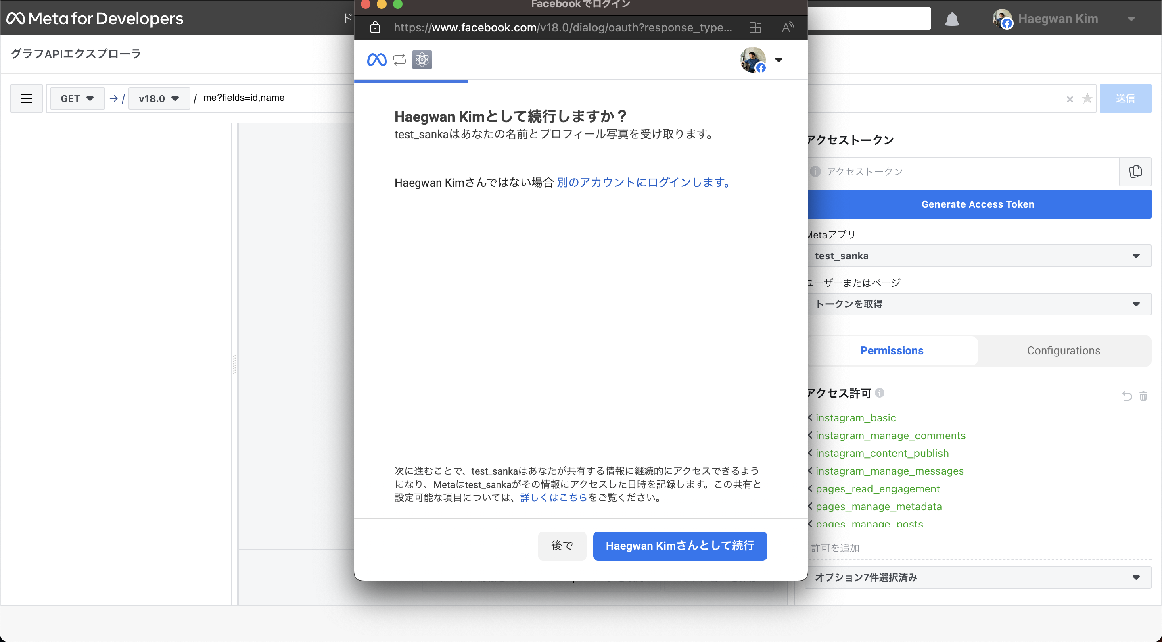Click the trash icon beside アクセス許可
The image size is (1162, 642).
click(1143, 396)
